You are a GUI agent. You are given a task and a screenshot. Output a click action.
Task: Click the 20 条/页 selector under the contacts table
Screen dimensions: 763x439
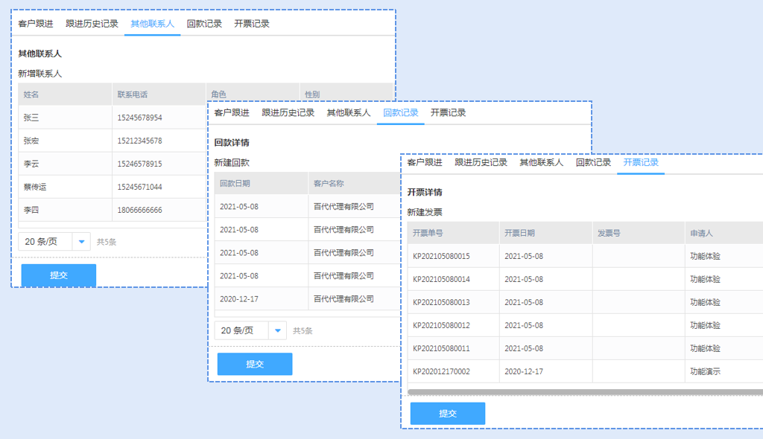pyautogui.click(x=45, y=241)
